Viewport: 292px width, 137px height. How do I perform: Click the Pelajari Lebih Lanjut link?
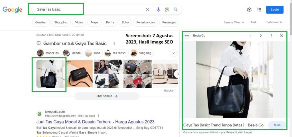pos(239,132)
